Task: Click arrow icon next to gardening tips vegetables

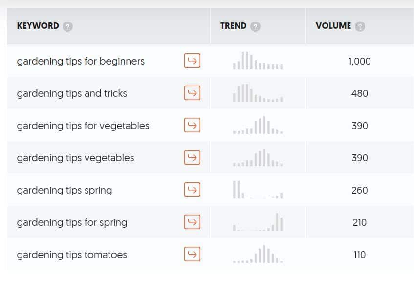Action: coord(192,157)
